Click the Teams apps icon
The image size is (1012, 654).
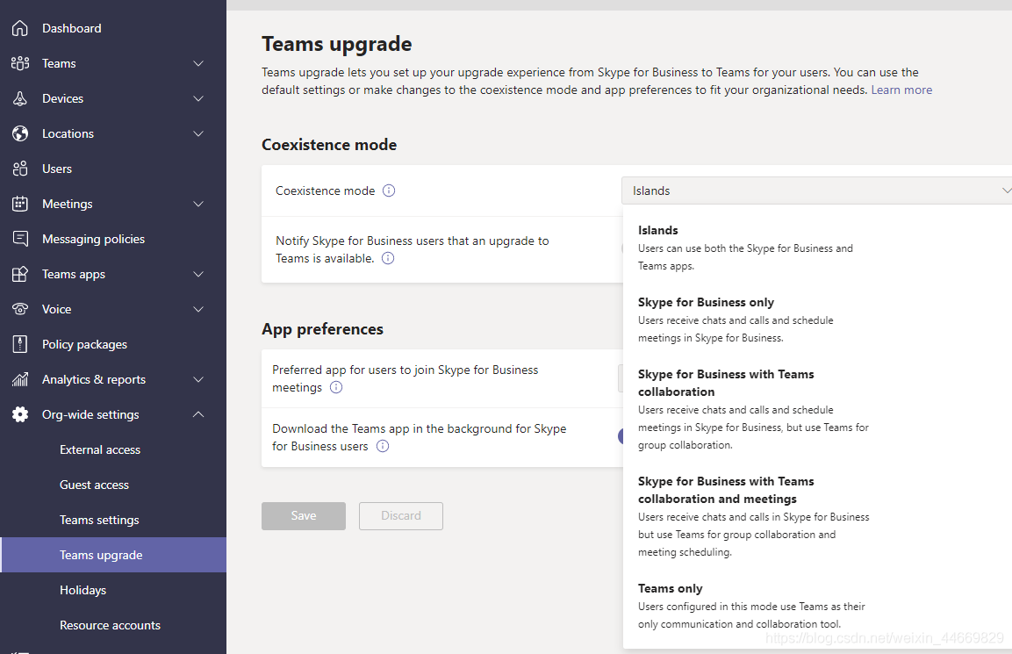(20, 274)
